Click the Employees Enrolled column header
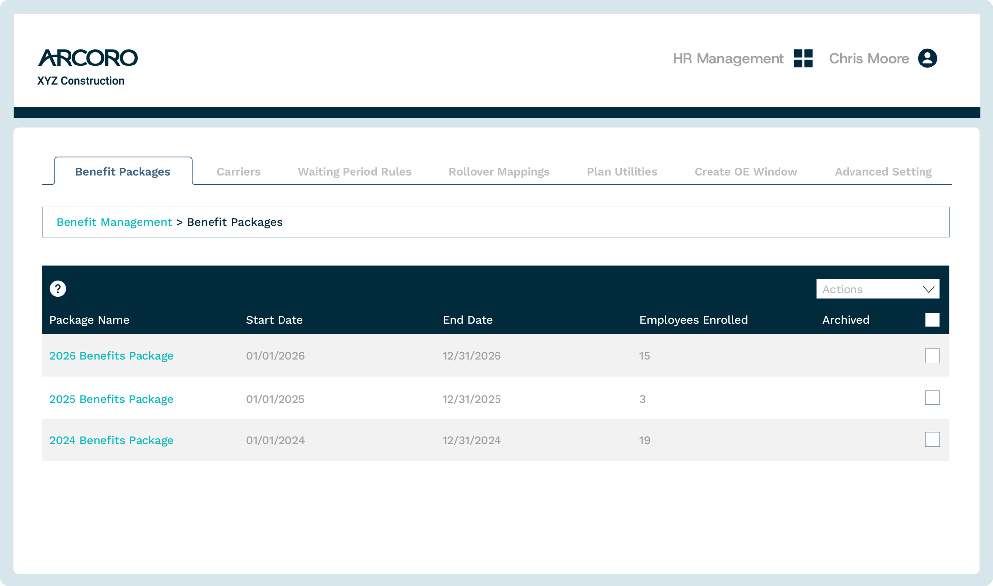The width and height of the screenshot is (993, 586). pyautogui.click(x=694, y=320)
